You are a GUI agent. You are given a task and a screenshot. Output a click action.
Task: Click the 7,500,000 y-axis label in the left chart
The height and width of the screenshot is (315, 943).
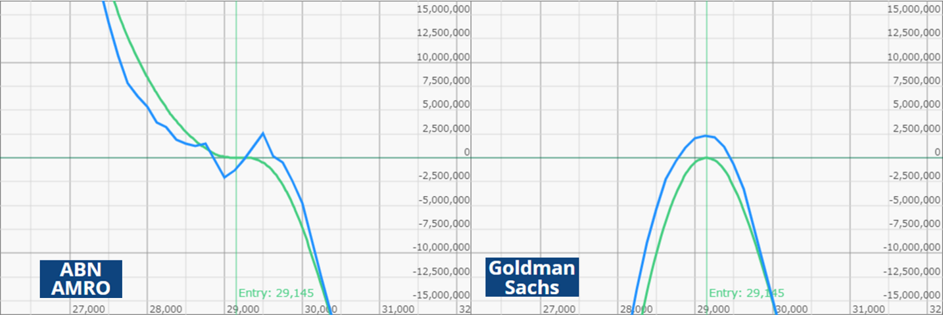coord(447,81)
